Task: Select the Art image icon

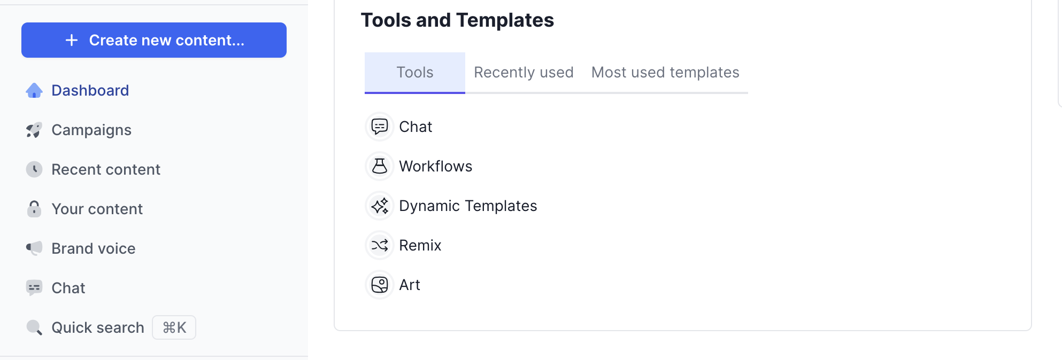Action: [380, 285]
